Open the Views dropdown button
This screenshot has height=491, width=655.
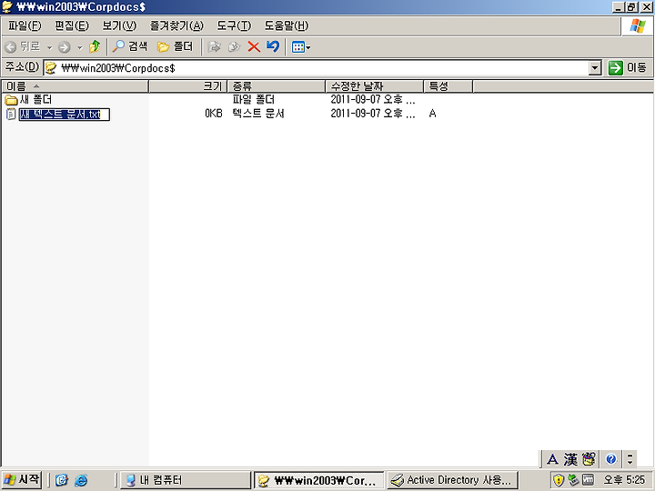301,47
